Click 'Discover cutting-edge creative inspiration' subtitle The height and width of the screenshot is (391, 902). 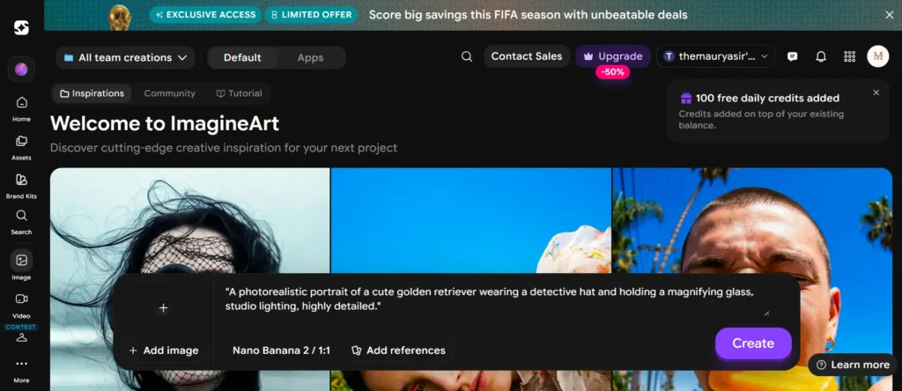click(x=224, y=148)
